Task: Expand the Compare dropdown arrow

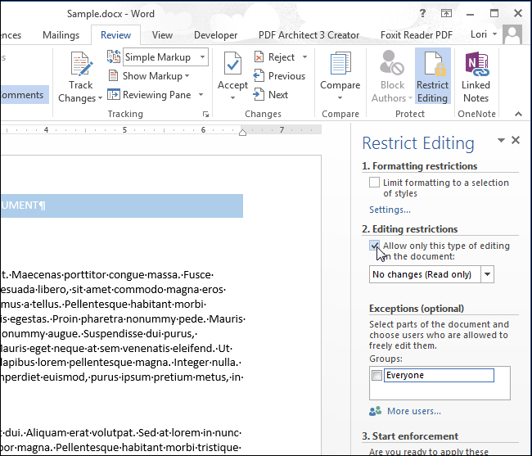Action: [x=340, y=97]
